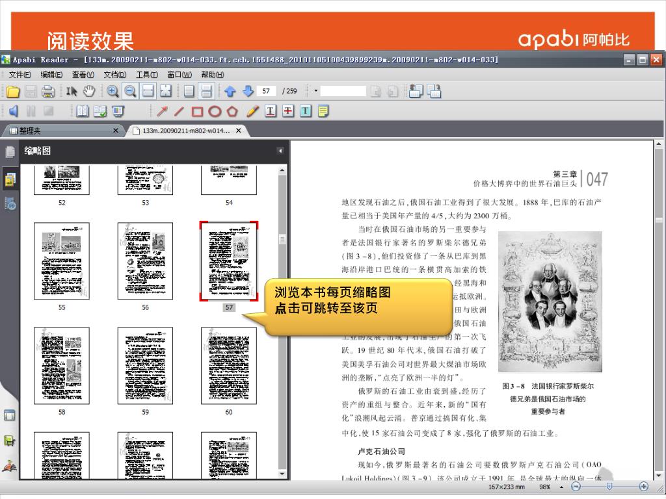The image size is (666, 499).
Task: Apply highlight text tool
Action: point(306,111)
